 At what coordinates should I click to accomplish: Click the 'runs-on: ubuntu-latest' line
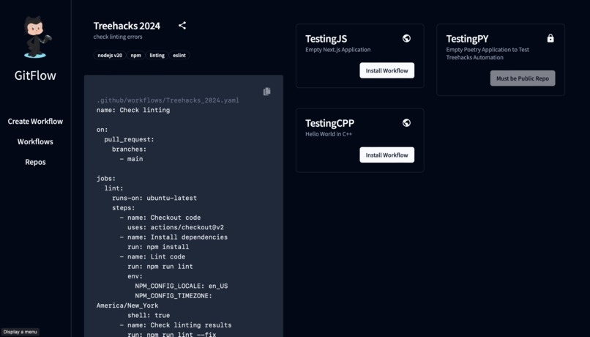[154, 198]
